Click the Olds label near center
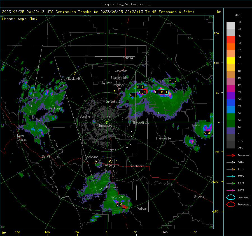 point(107,117)
